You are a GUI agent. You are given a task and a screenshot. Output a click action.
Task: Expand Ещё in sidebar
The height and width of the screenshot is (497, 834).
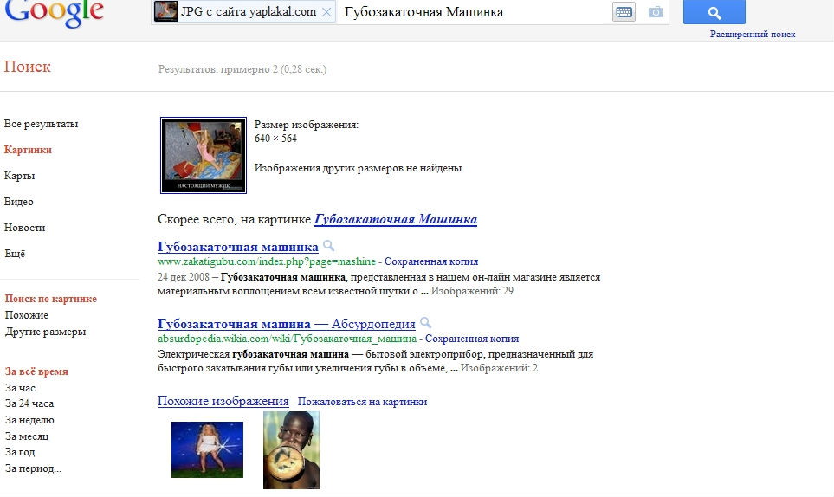pos(15,254)
